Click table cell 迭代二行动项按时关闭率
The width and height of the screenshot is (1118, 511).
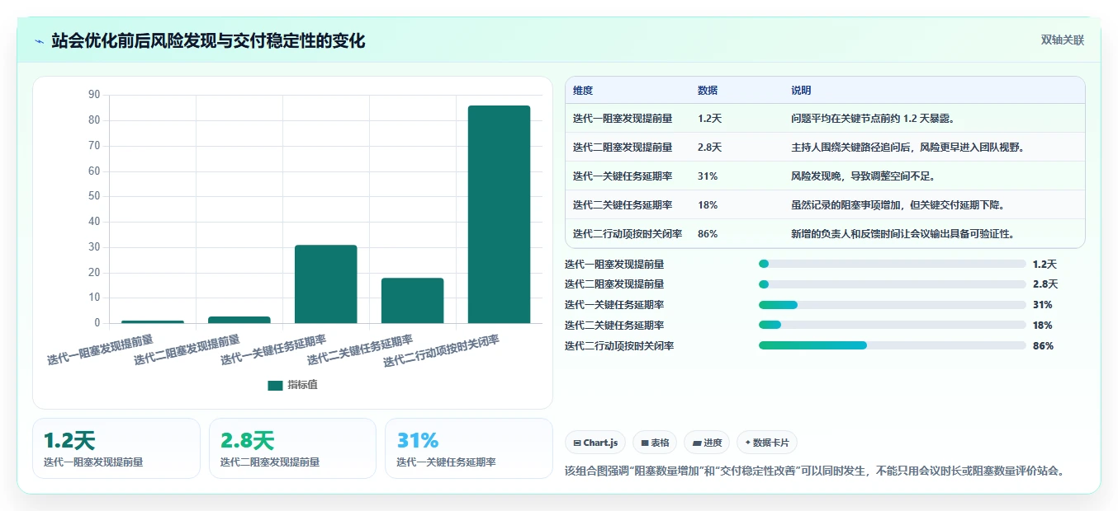click(x=628, y=234)
